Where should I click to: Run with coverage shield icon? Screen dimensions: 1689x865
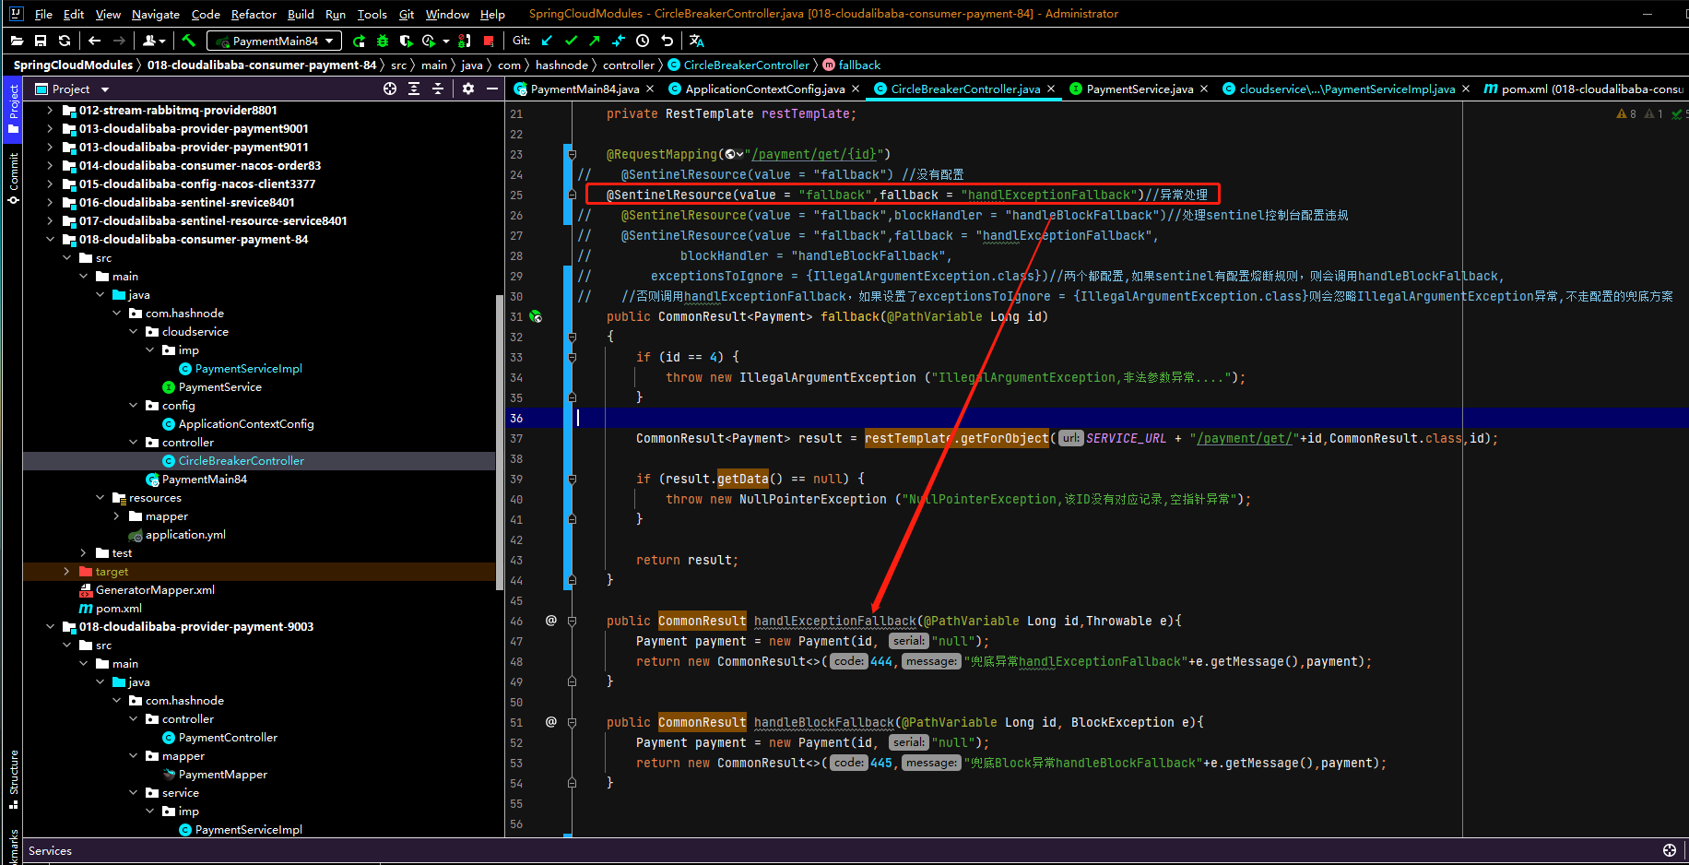pyautogui.click(x=406, y=41)
